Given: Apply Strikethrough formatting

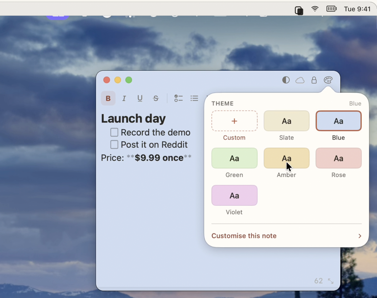Looking at the screenshot, I should pos(156,98).
